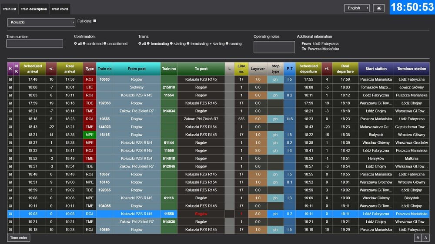The height and width of the screenshot is (244, 435).
Task: Click the Time enter button
Action: click(19, 237)
